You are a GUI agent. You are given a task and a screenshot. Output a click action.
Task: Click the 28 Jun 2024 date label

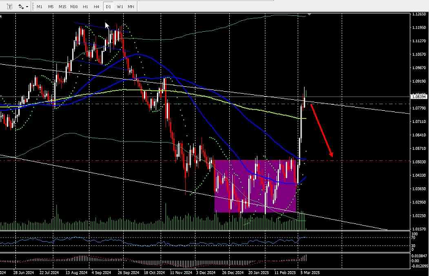tap(23, 273)
